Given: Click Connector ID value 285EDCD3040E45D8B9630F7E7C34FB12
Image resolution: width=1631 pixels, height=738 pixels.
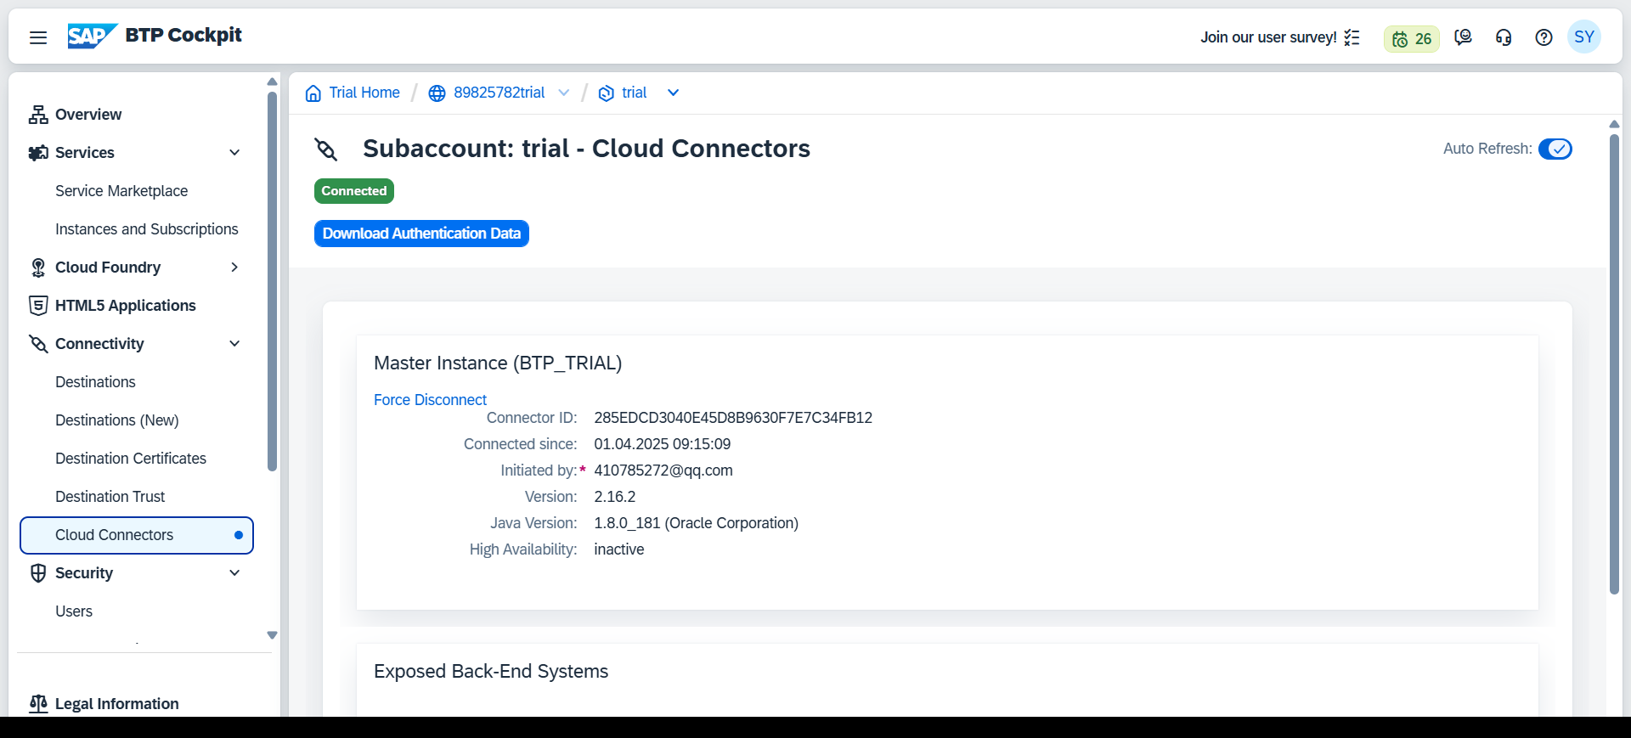Looking at the screenshot, I should [x=733, y=418].
